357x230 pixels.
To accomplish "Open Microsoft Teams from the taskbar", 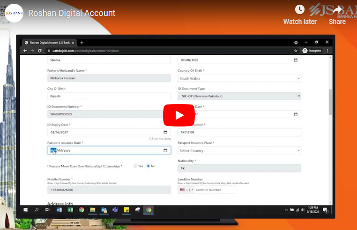I will (115, 210).
